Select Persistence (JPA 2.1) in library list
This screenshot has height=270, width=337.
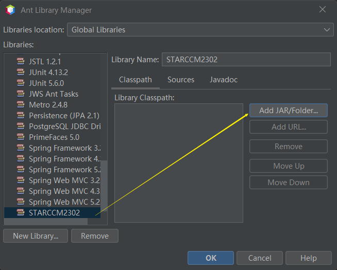point(64,115)
